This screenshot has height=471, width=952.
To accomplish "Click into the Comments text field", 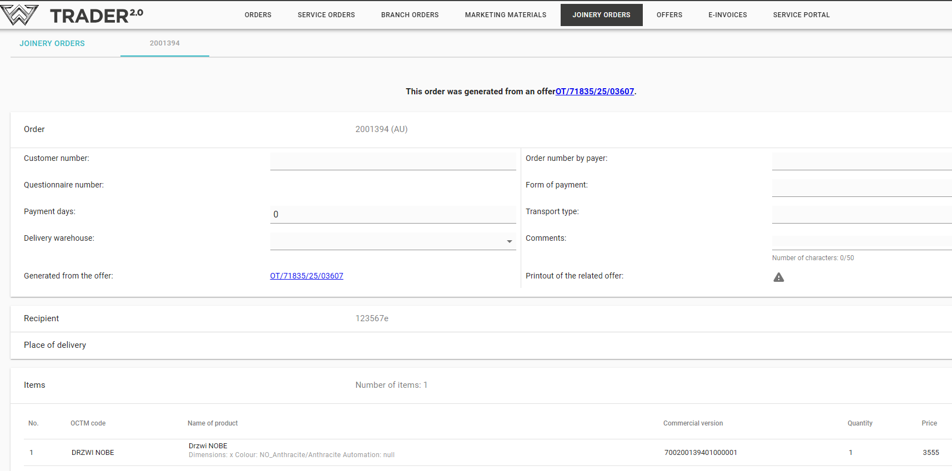I will [861, 241].
